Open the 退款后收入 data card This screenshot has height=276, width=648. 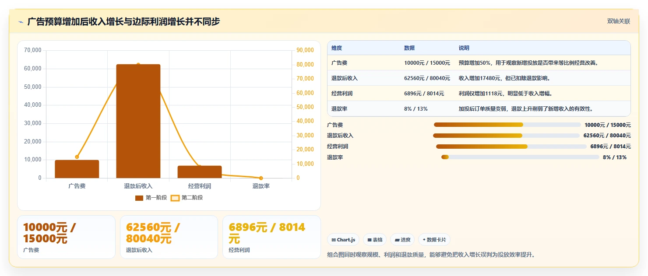169,237
